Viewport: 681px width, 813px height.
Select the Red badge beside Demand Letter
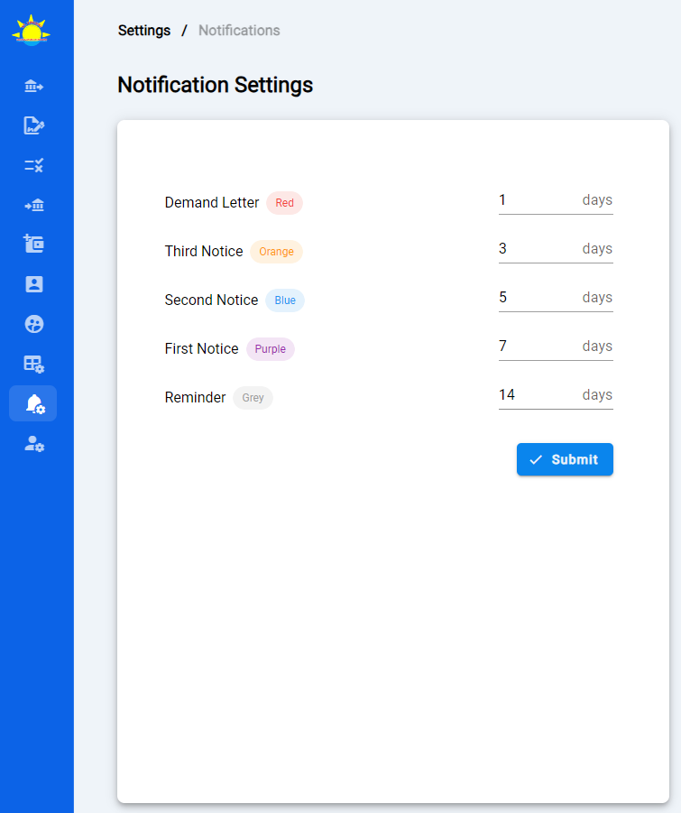point(284,202)
